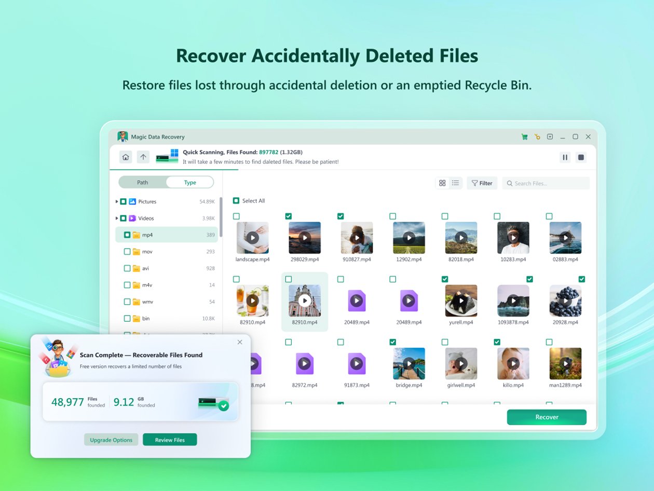This screenshot has width=654, height=491.
Task: Click the funnel icon on the Filter button
Action: click(474, 183)
